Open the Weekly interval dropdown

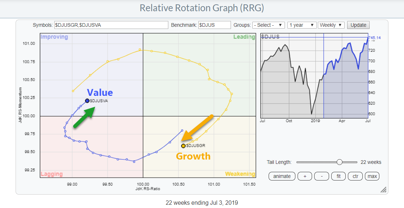tap(332, 25)
